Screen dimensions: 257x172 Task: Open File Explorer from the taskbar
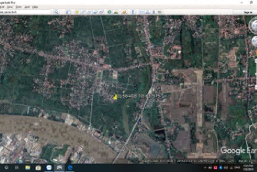(x=28, y=167)
